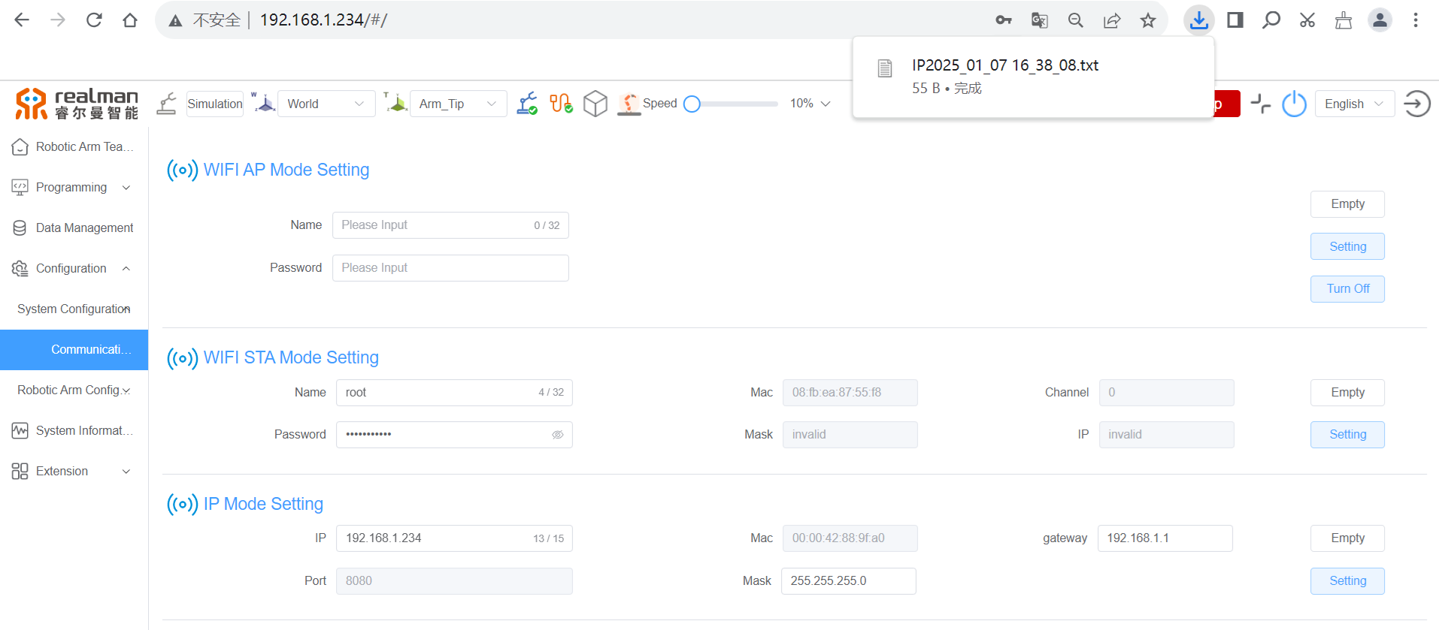The image size is (1439, 630).
Task: Click the 3D cube model icon
Action: point(595,104)
